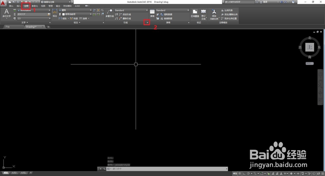Toggle grid display in status bar
Viewport: 325px width, 176px height.
[x=240, y=173]
